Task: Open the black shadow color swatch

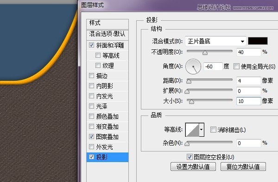Action: [258, 41]
